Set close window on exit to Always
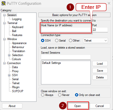The image size is (113, 110). click(43, 95)
